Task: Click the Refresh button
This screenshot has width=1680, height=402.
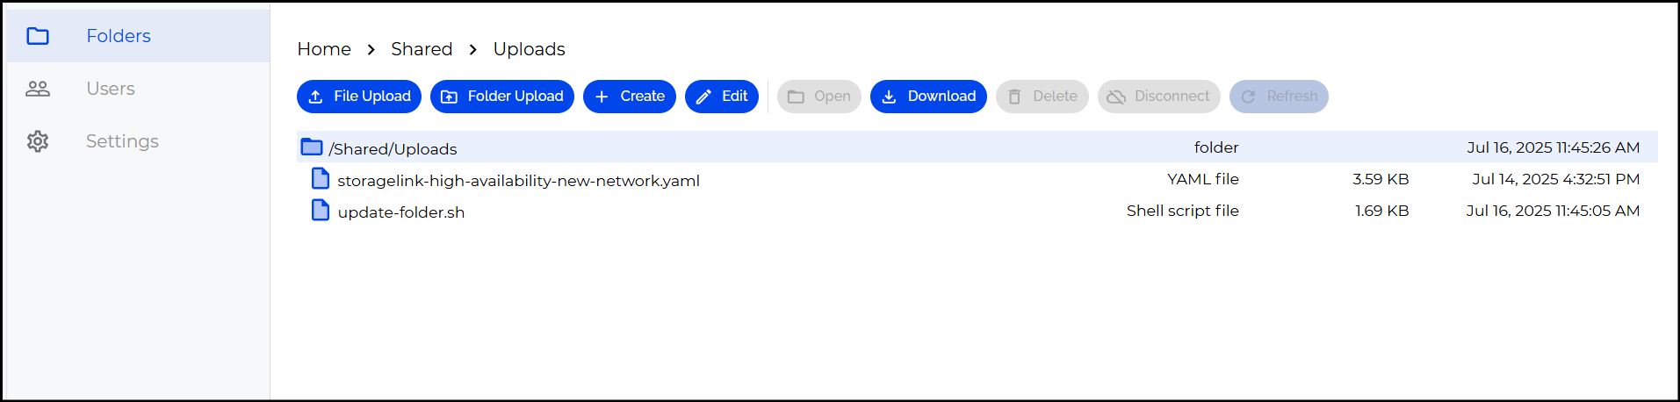Action: 1279,97
